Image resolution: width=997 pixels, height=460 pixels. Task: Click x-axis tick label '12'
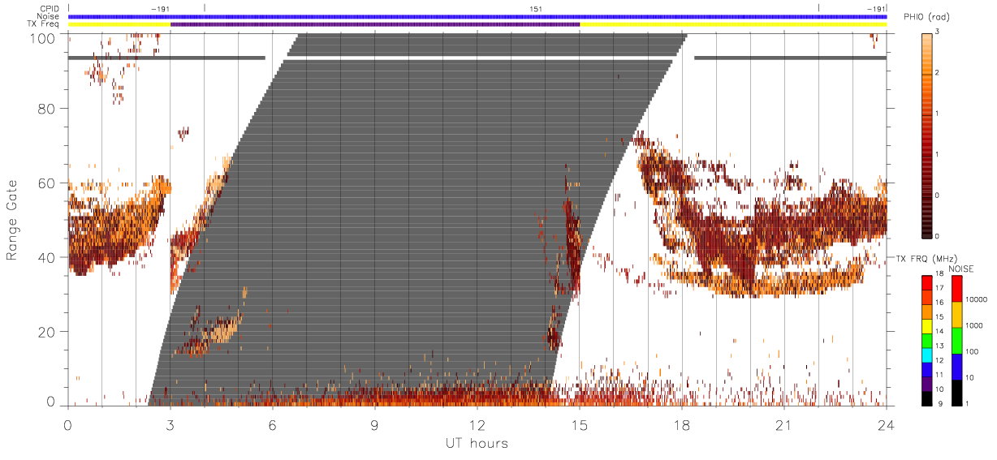477,426
